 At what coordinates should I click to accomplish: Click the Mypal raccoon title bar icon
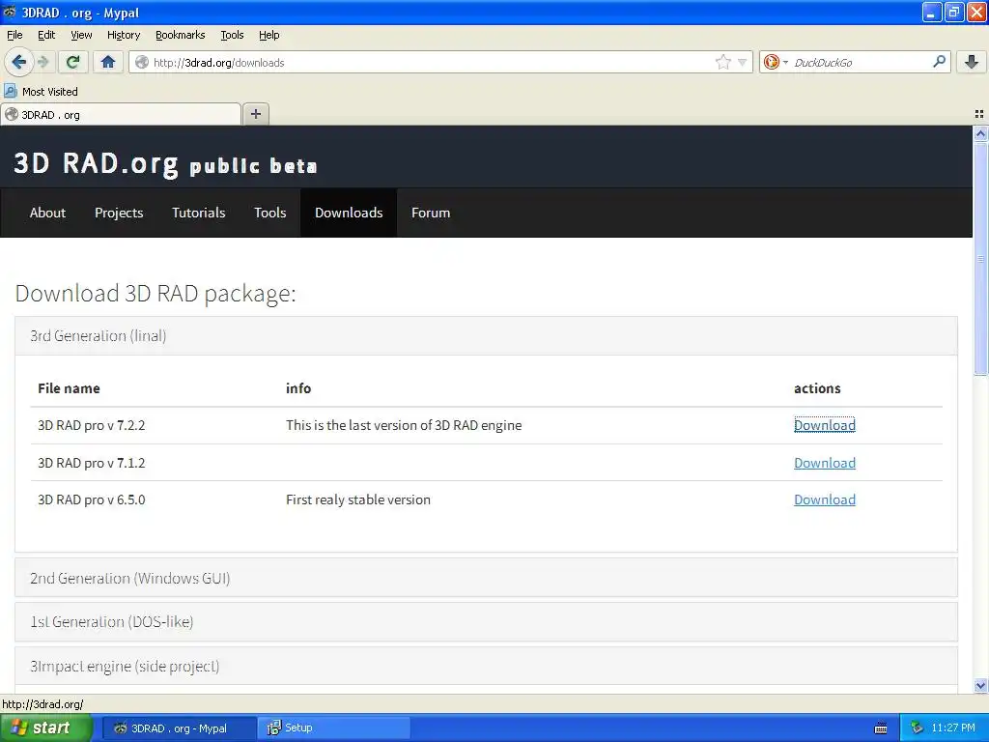10,12
